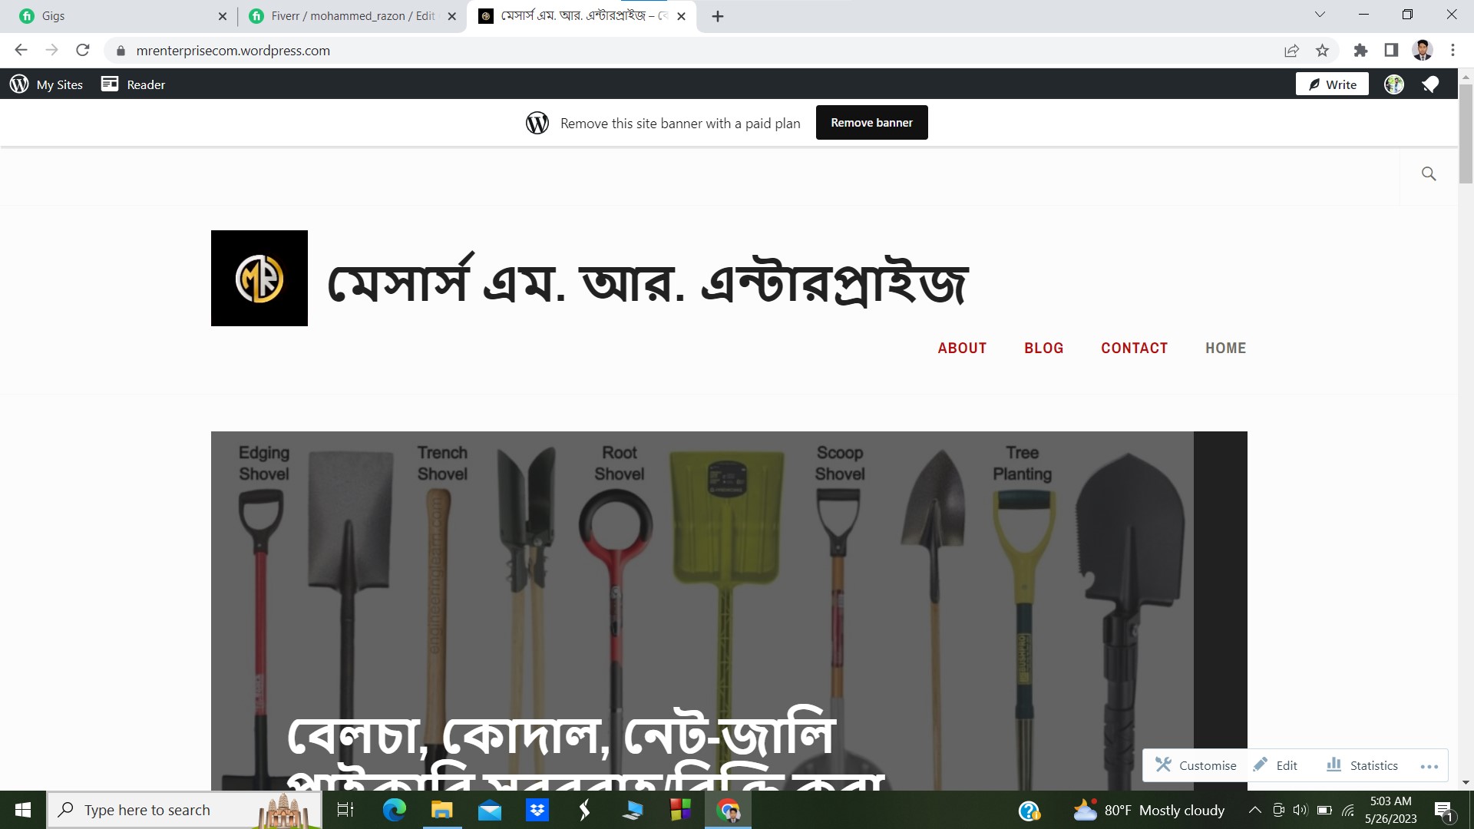Open Chrome extensions puzzle icon
This screenshot has height=829, width=1474.
(x=1360, y=51)
